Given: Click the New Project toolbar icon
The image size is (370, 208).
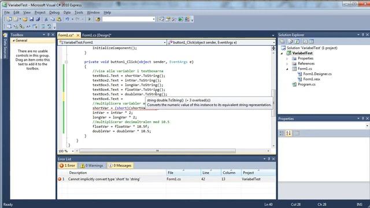Looking at the screenshot, I should click(x=9, y=19).
